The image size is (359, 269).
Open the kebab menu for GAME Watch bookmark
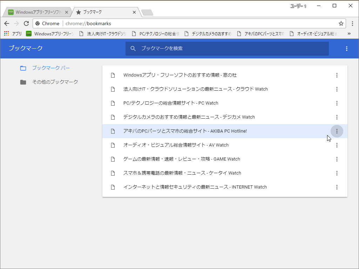(337, 159)
